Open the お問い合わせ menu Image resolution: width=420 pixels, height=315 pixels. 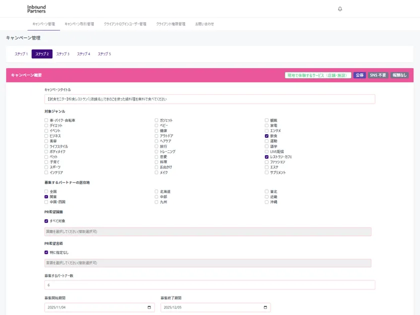204,23
